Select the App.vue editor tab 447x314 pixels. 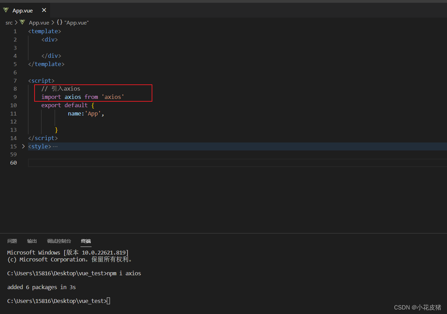25,10
